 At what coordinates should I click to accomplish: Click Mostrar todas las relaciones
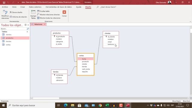pyautogui.click(x=49, y=18)
